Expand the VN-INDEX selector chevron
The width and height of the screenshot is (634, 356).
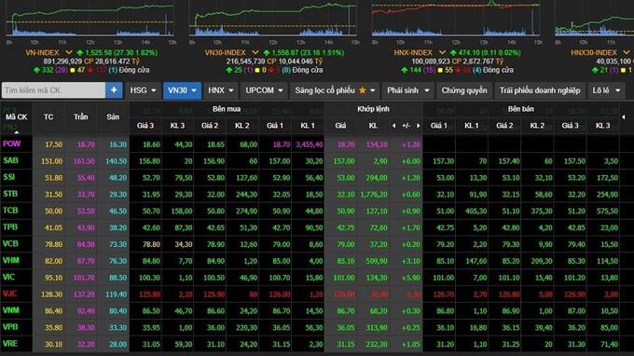coord(69,52)
